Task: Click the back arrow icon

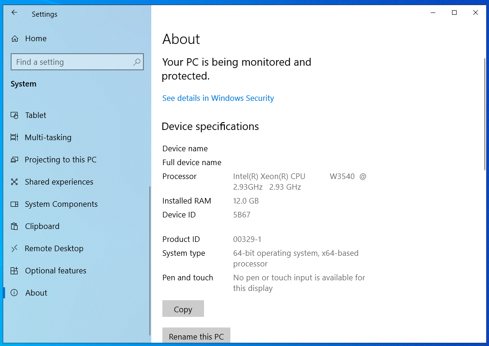Action: click(14, 12)
